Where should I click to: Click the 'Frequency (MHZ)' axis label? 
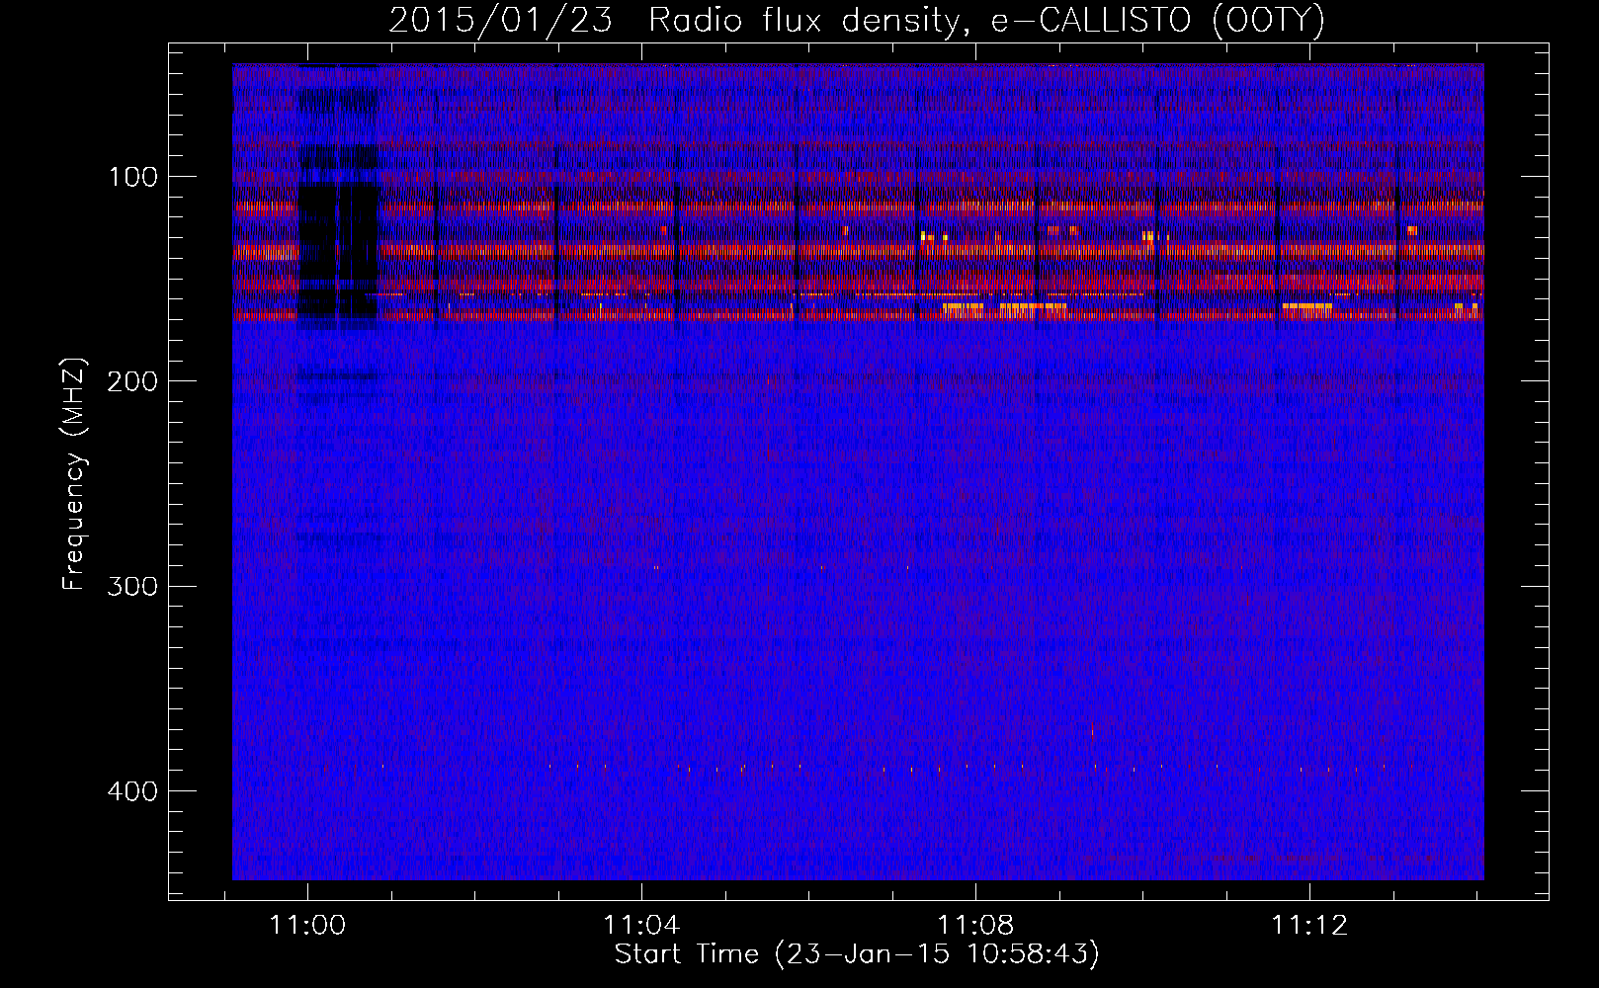[x=74, y=473]
